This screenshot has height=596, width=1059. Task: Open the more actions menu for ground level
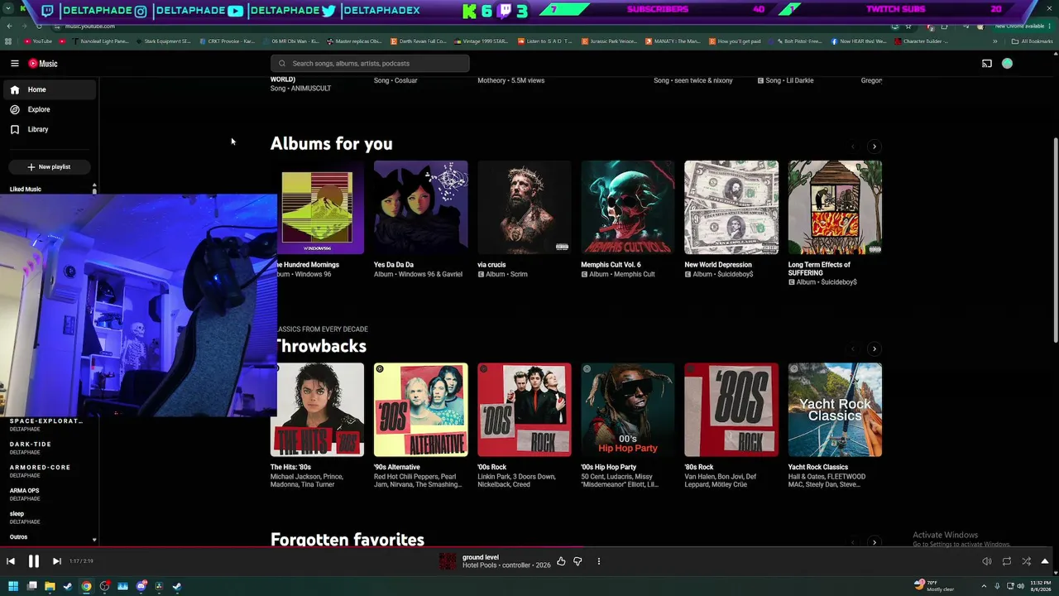point(598,561)
